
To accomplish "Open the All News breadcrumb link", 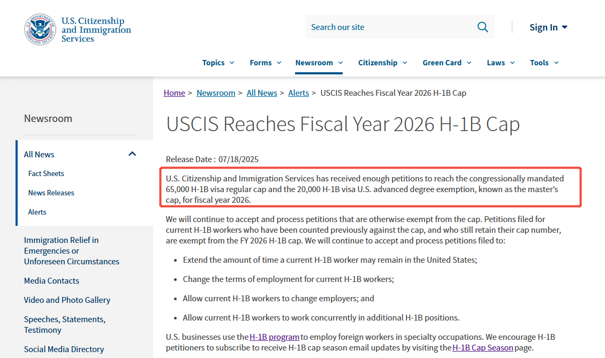I will [x=262, y=93].
